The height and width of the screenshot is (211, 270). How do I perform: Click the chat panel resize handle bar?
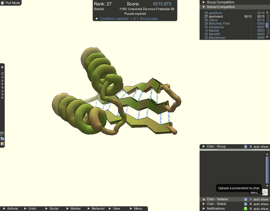point(235,150)
